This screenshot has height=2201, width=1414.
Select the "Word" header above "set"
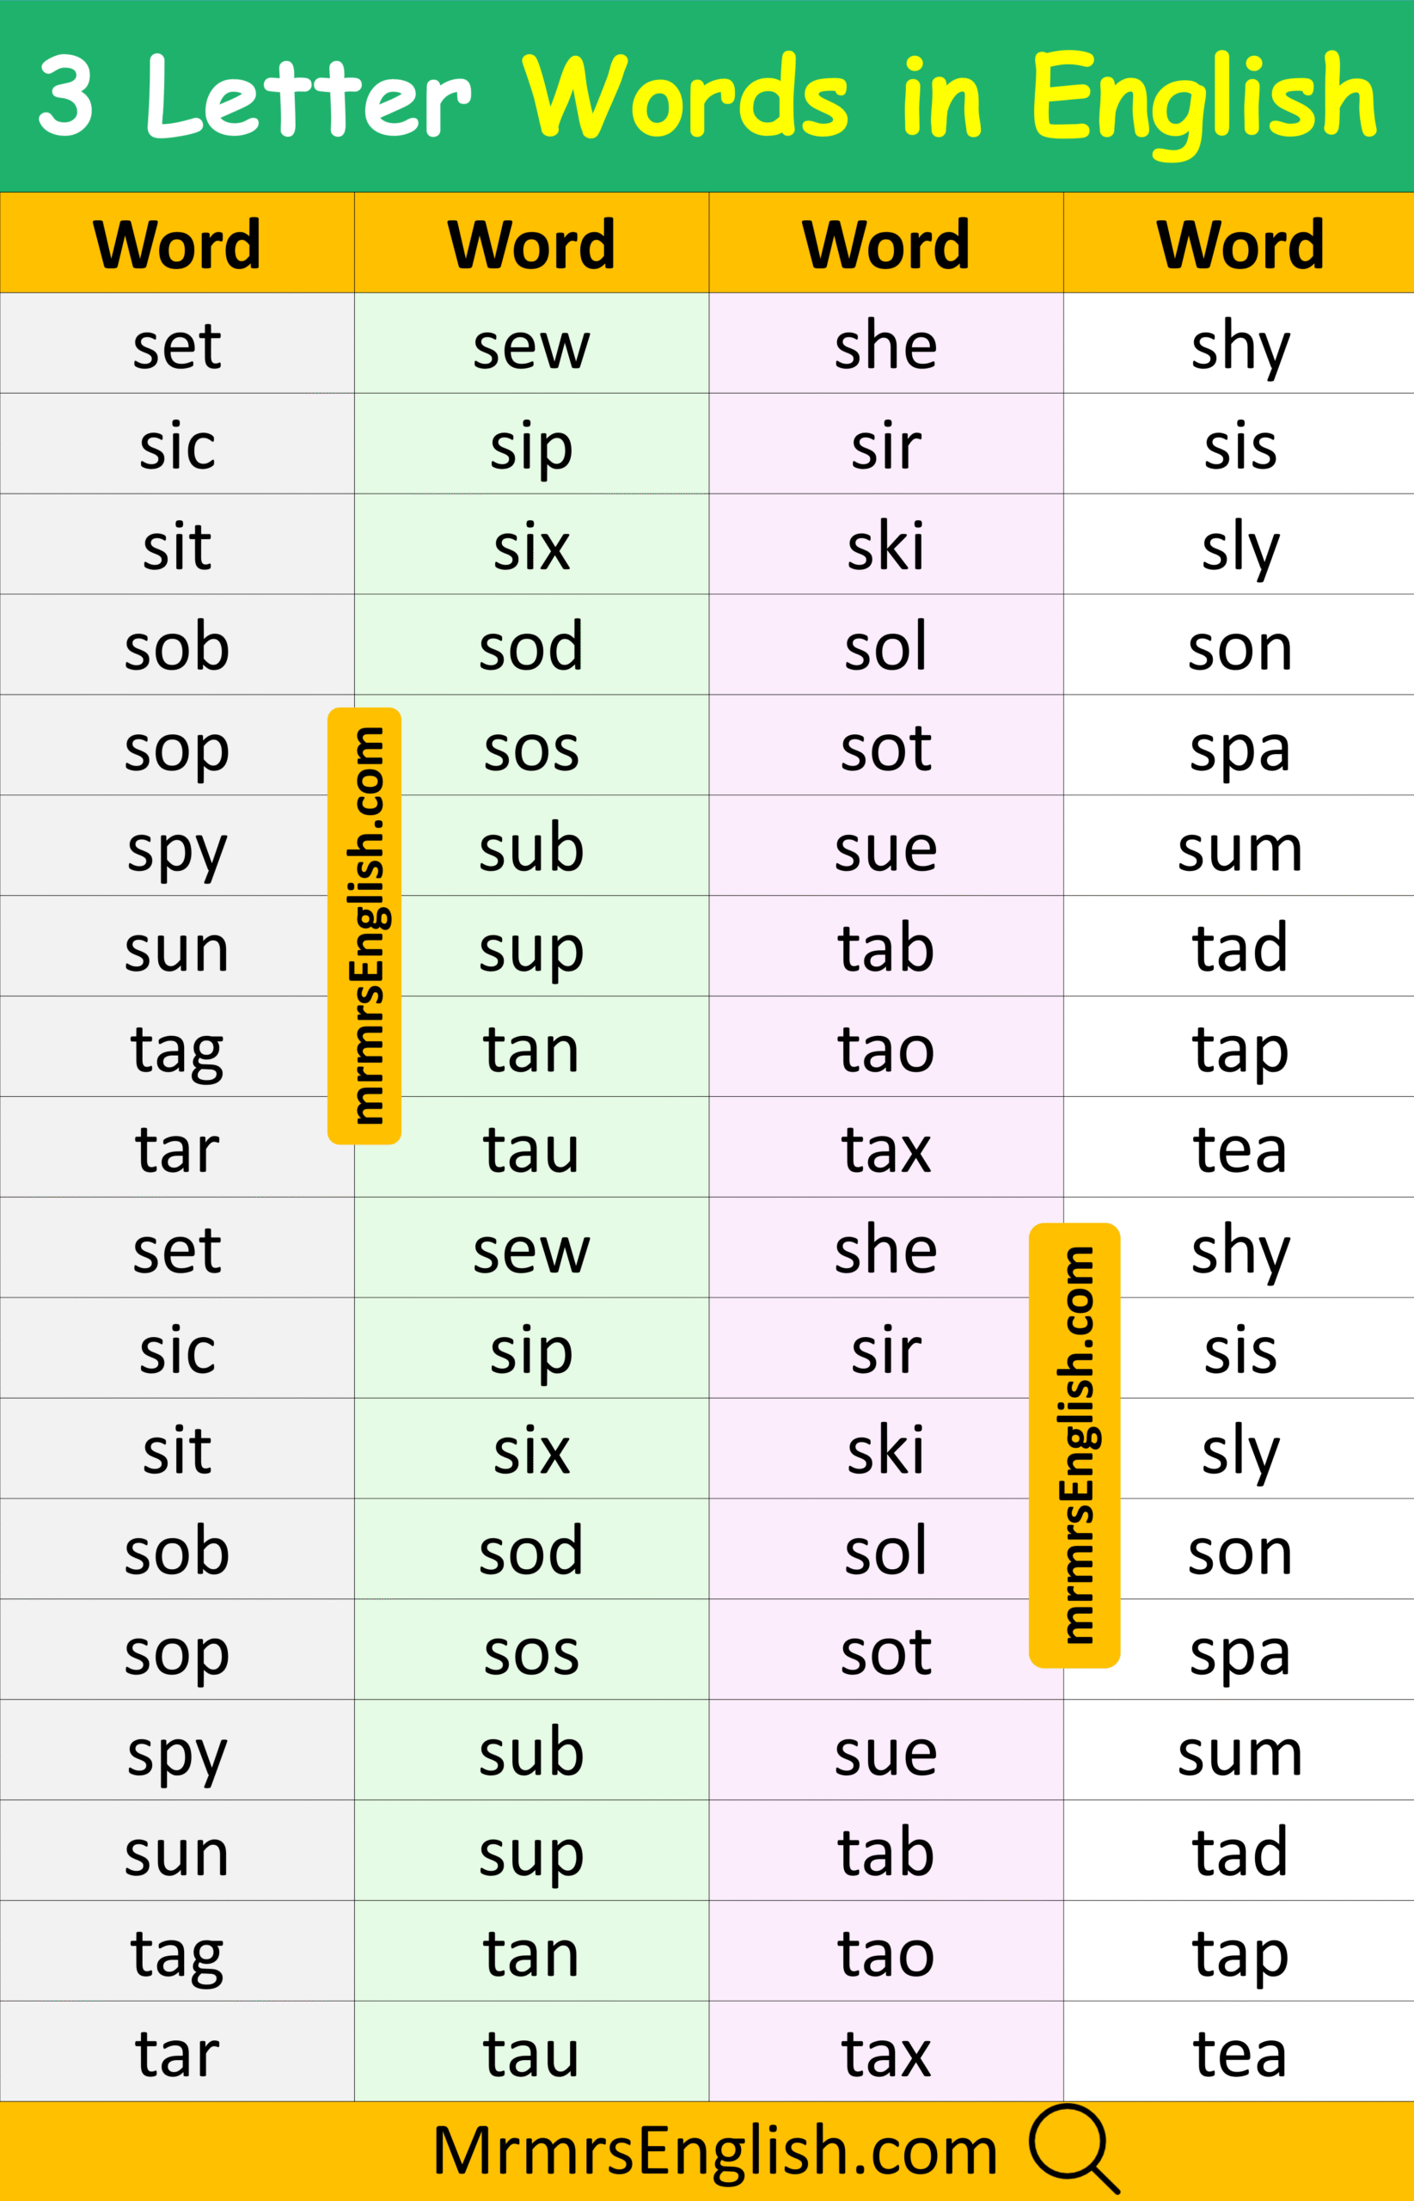pos(177,244)
